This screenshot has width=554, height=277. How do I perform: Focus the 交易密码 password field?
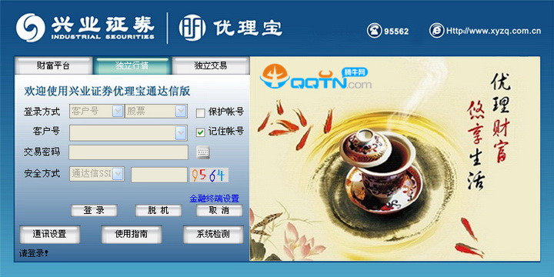[128, 152]
